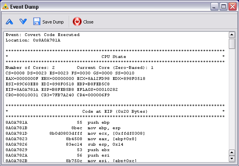Image resolution: width=239 pixels, height=166 pixels.
Task: Click the 'push ebp' instruction
Action: [x=98, y=123]
